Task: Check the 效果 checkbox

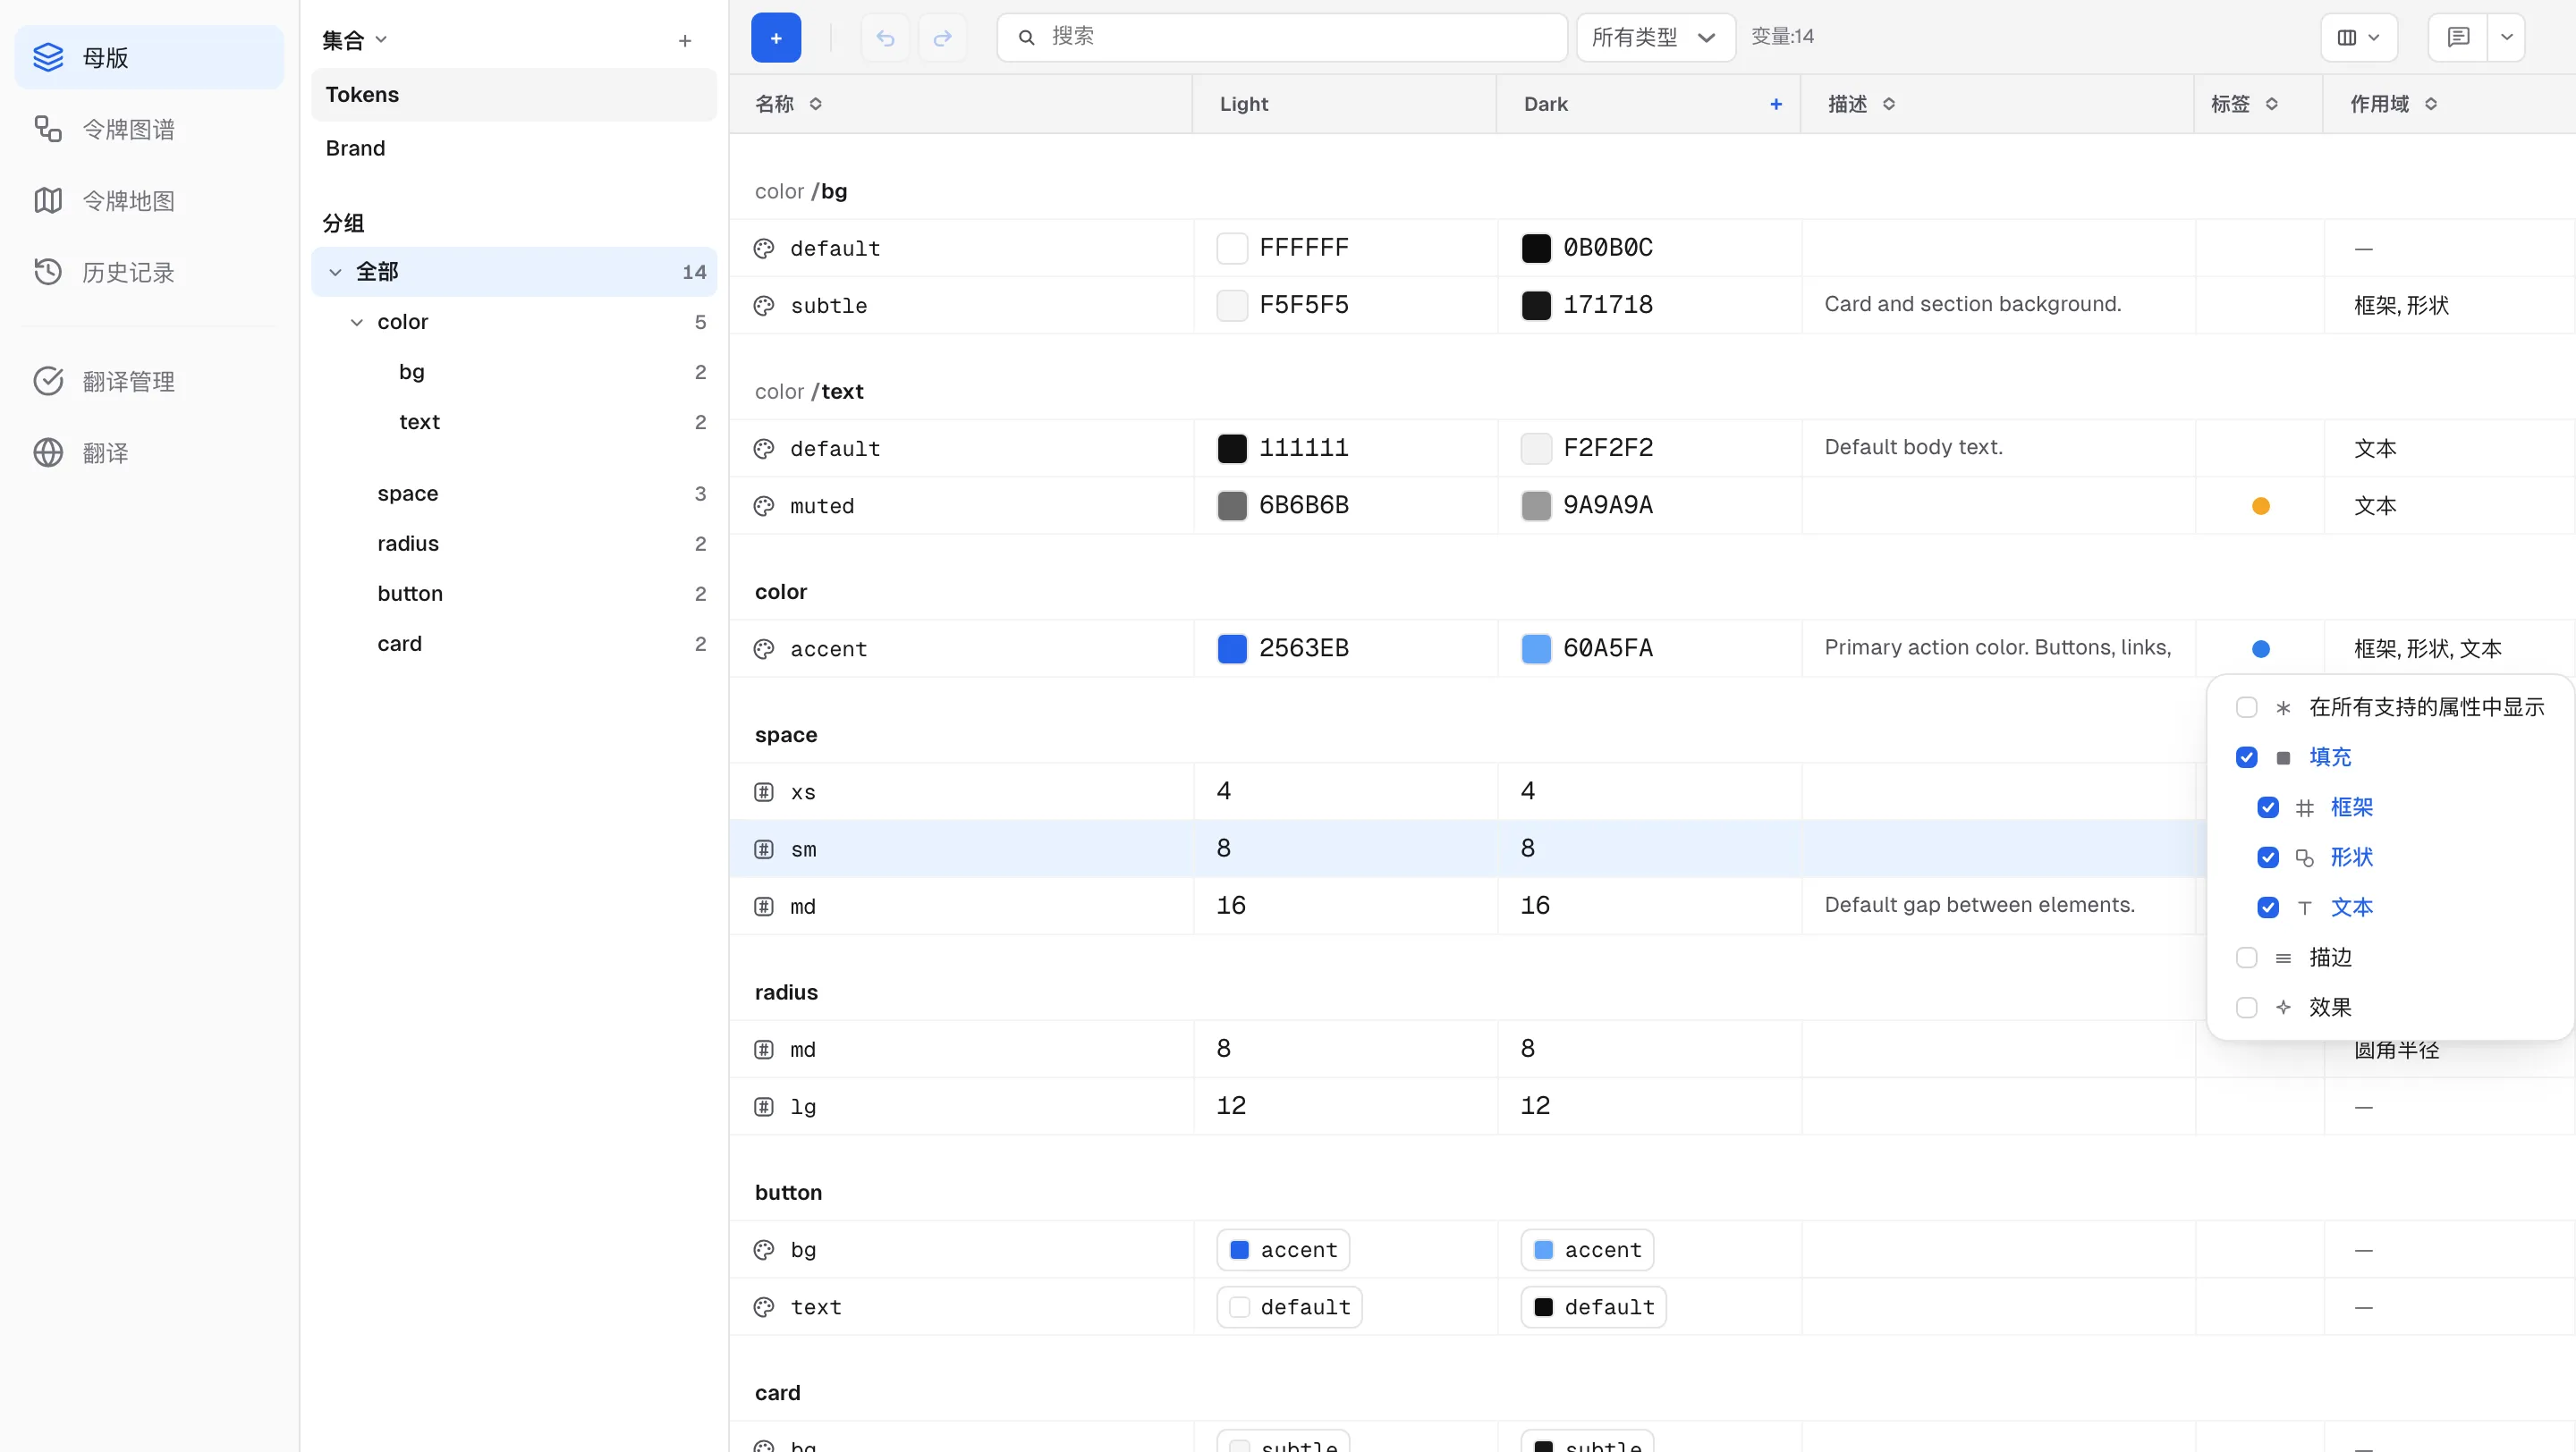Action: pos(2247,1008)
